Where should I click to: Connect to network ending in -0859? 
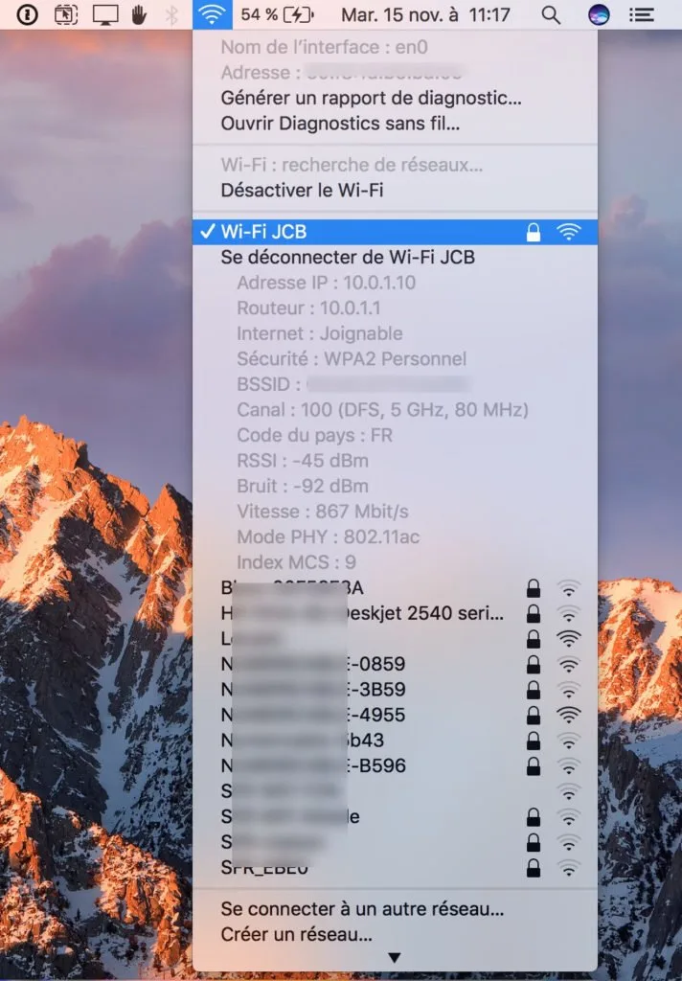[395, 664]
